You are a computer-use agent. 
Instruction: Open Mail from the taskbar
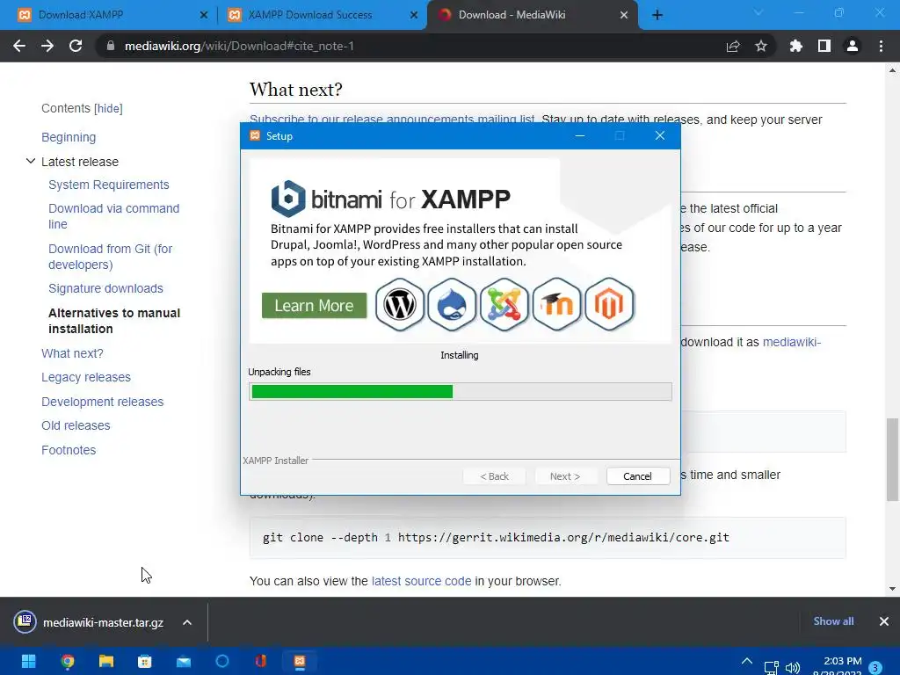click(184, 661)
